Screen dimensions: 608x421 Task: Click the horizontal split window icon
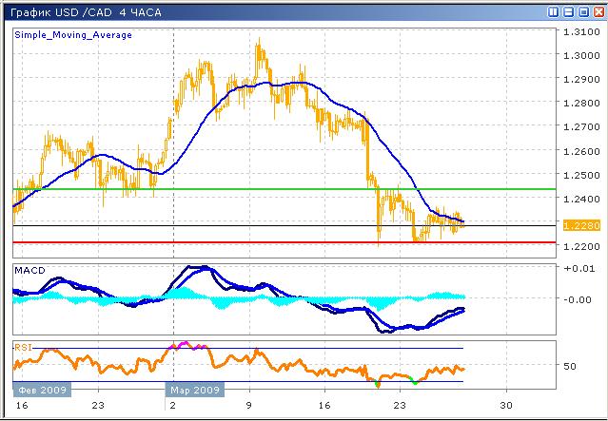coord(568,11)
